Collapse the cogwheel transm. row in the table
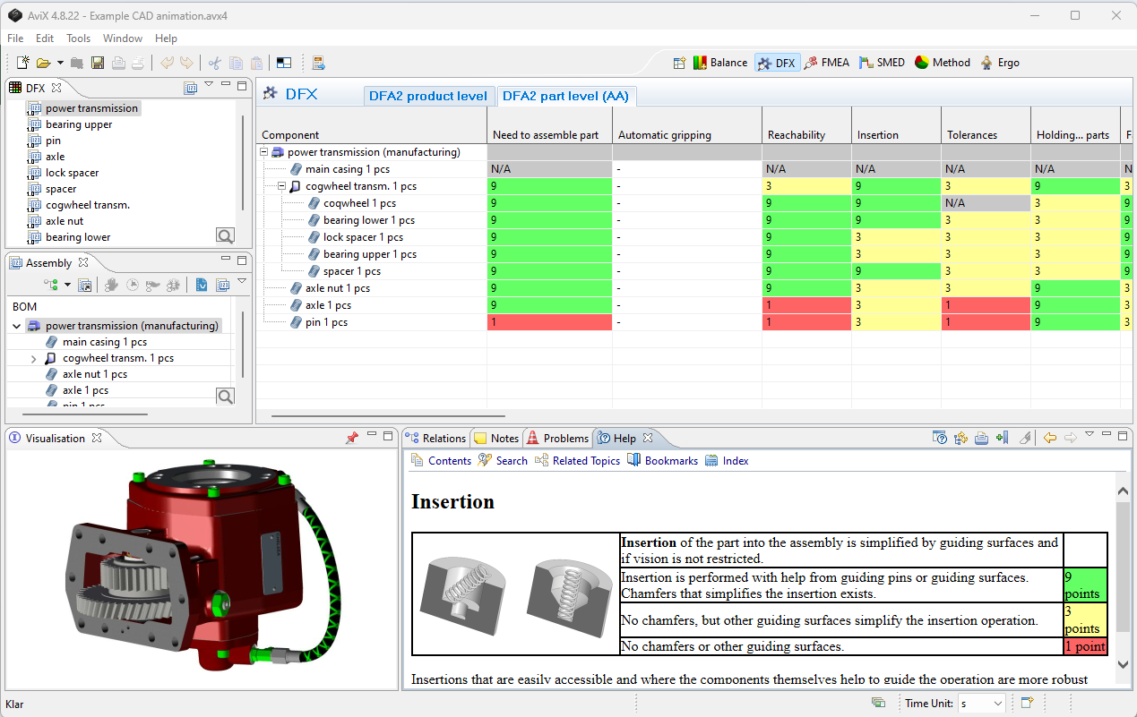 tap(282, 186)
